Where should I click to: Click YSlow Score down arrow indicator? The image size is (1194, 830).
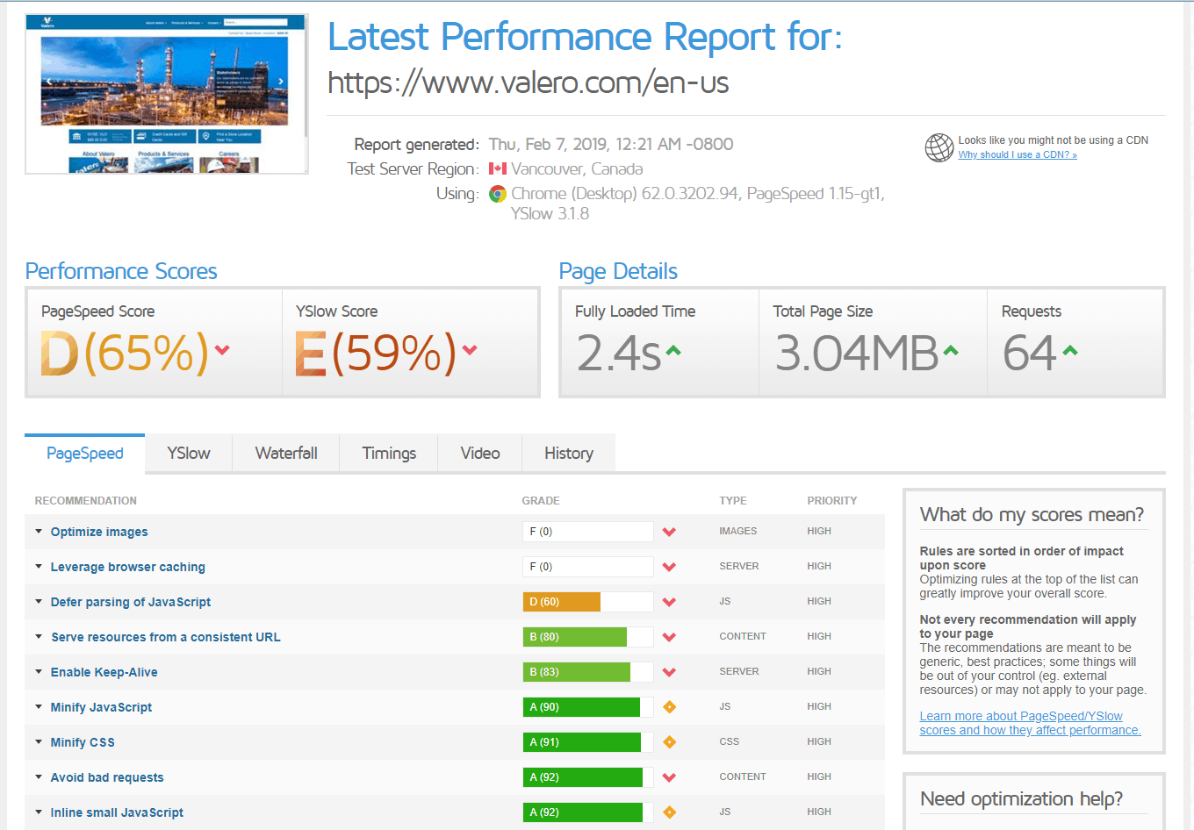point(470,350)
